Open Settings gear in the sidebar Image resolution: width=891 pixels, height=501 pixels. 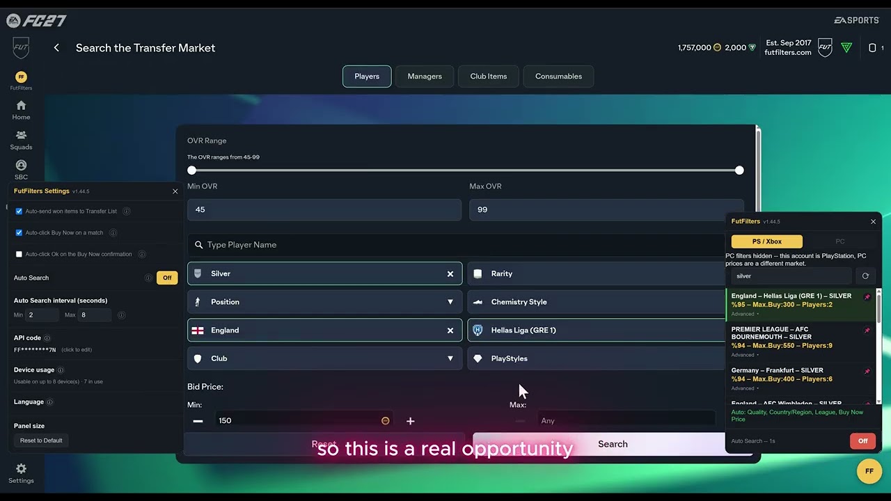[21, 473]
